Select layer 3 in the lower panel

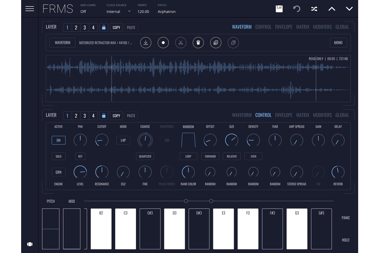point(85,115)
